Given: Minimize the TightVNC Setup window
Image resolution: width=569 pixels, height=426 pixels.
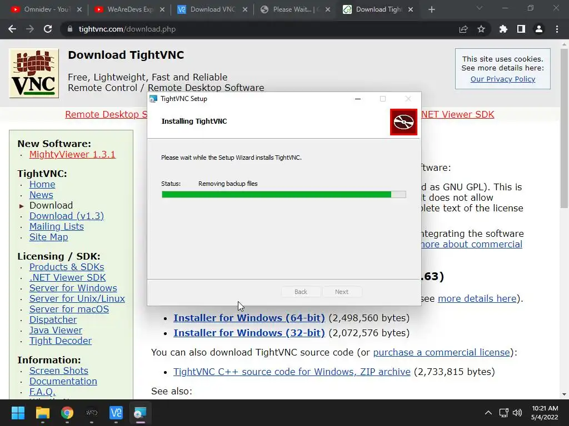Looking at the screenshot, I should tap(358, 99).
